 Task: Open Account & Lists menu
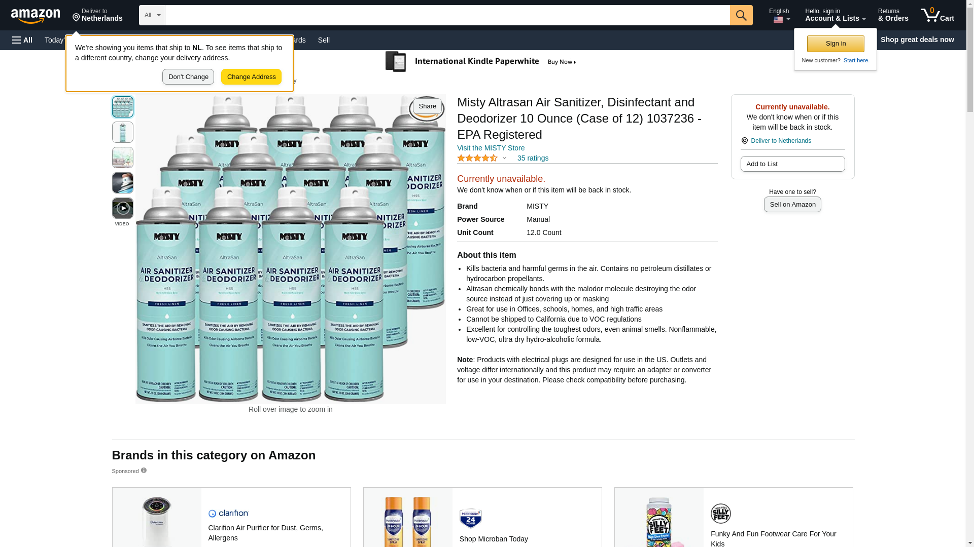click(x=835, y=15)
